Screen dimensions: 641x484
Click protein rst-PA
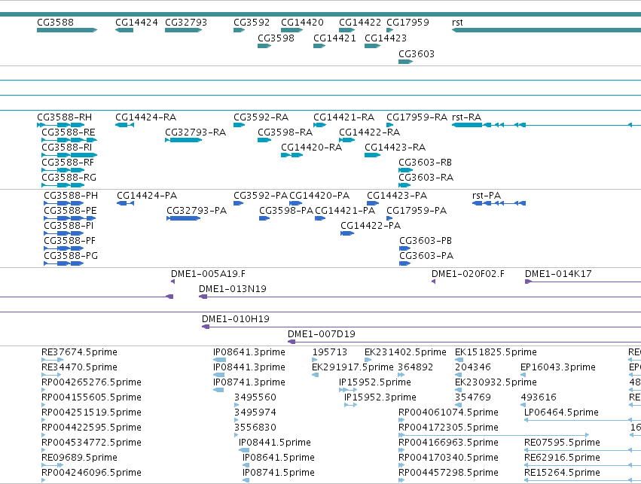(x=487, y=196)
